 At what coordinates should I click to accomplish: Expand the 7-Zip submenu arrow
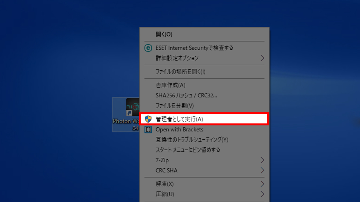(262, 160)
